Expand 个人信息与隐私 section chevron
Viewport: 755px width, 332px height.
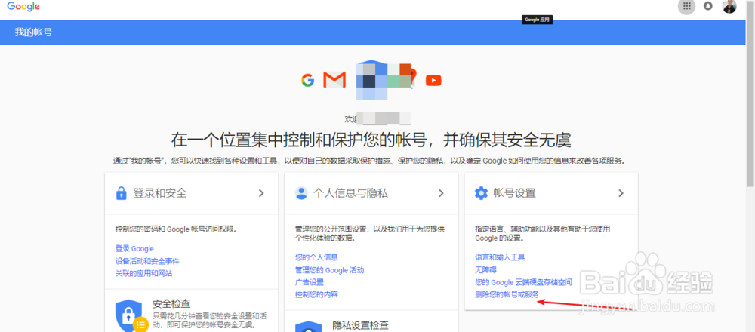point(441,193)
